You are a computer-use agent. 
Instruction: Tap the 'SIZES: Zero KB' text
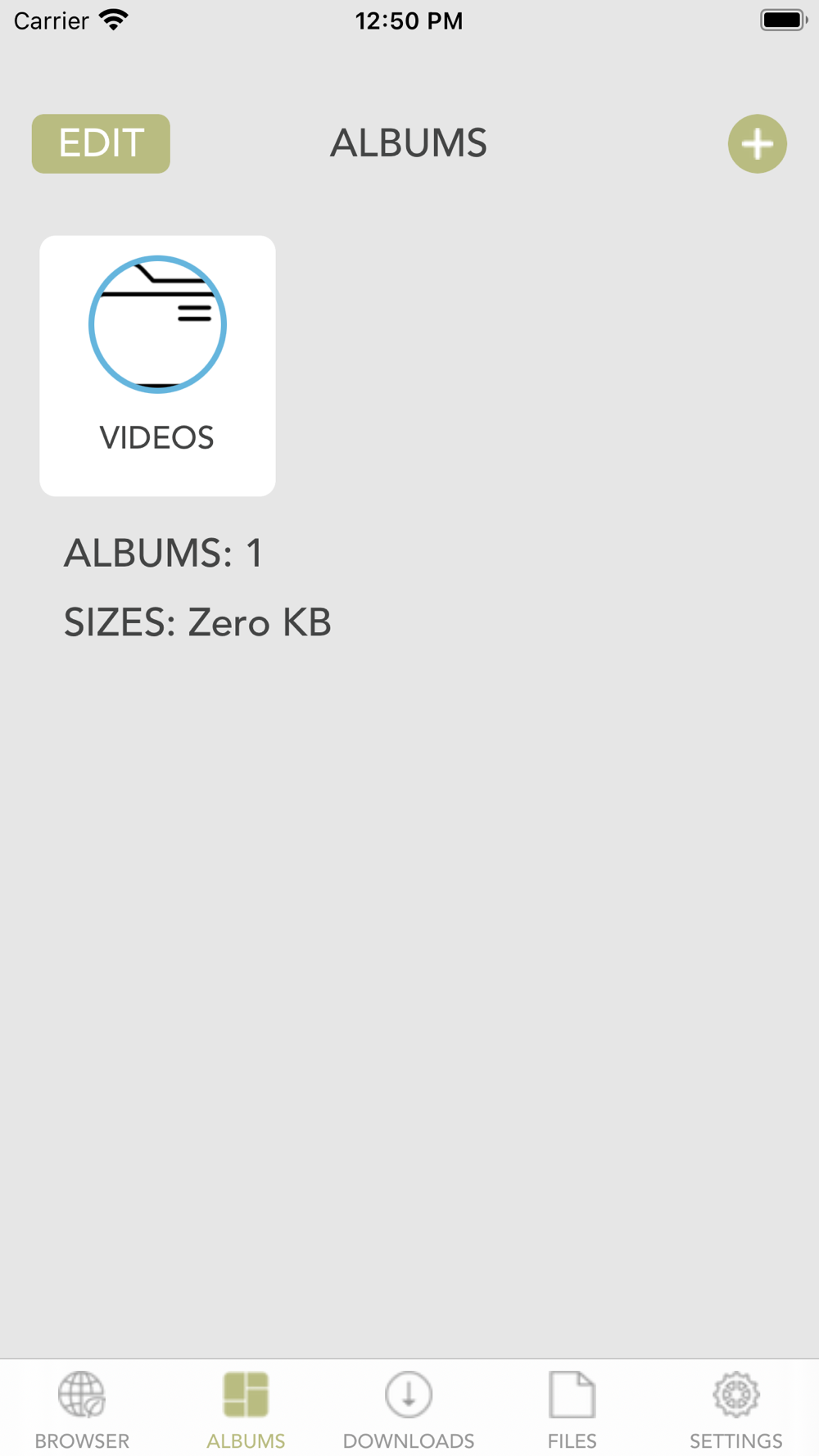tap(197, 622)
